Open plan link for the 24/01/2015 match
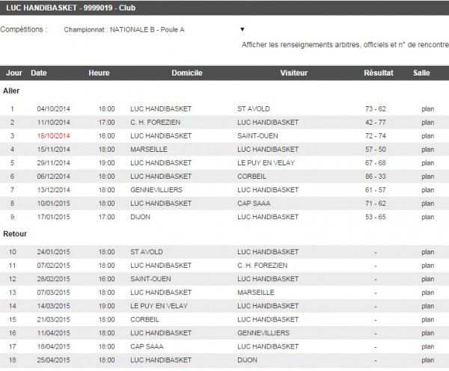Viewport: 449px width, 371px height. tap(427, 252)
